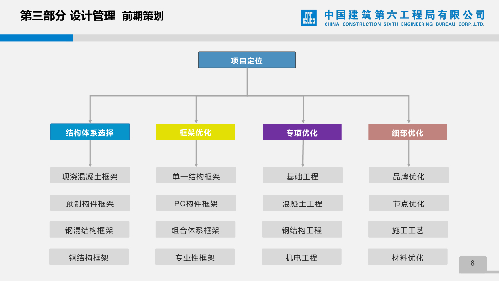499x281 pixels.
Task: Collapse the 组合体系框架 node
Action: (195, 229)
